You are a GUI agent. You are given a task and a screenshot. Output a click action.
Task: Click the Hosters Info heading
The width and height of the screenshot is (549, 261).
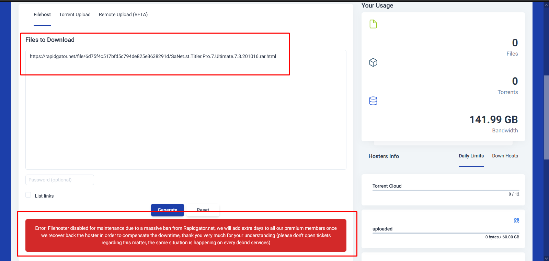(x=384, y=156)
